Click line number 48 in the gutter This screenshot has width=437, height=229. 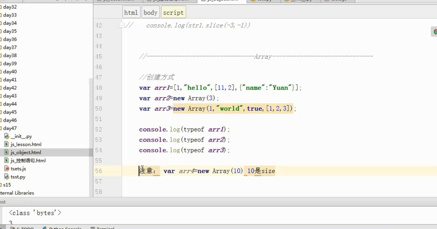click(x=99, y=88)
